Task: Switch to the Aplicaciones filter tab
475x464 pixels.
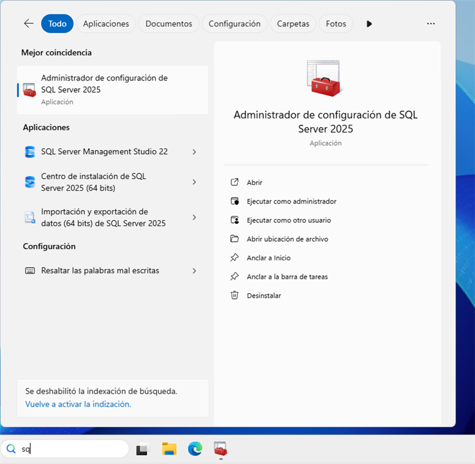Action: point(106,24)
